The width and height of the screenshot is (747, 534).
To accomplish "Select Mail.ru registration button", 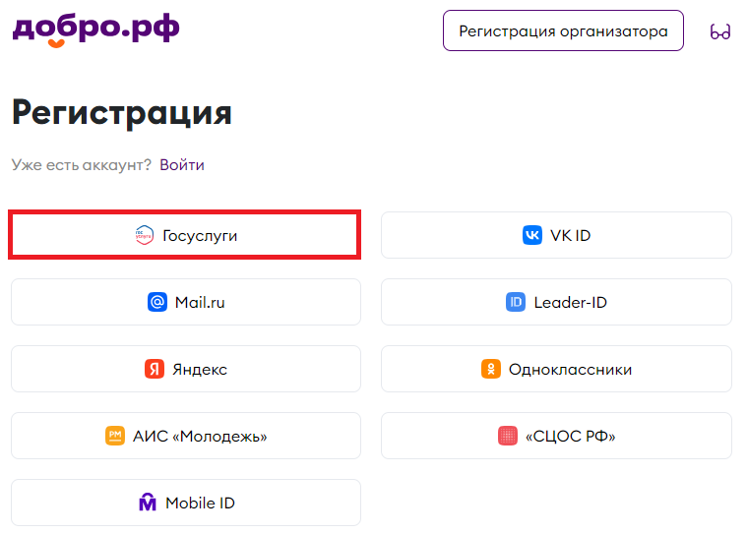I will (186, 302).
